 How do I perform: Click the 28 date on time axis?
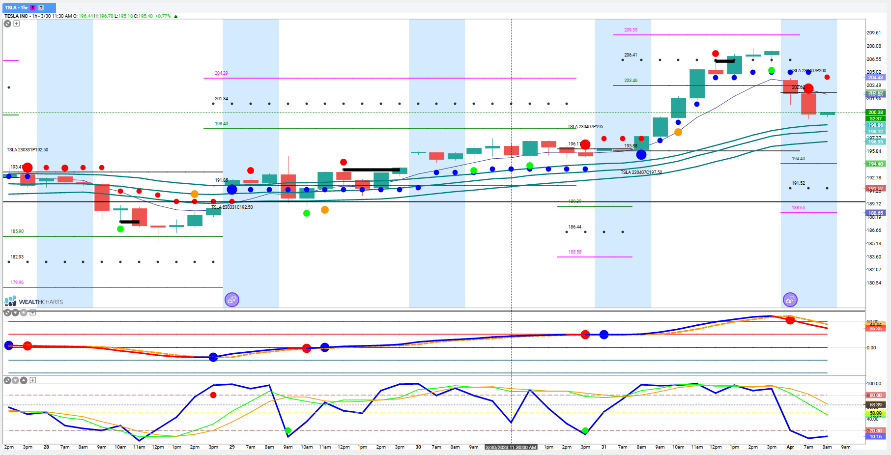(x=46, y=447)
